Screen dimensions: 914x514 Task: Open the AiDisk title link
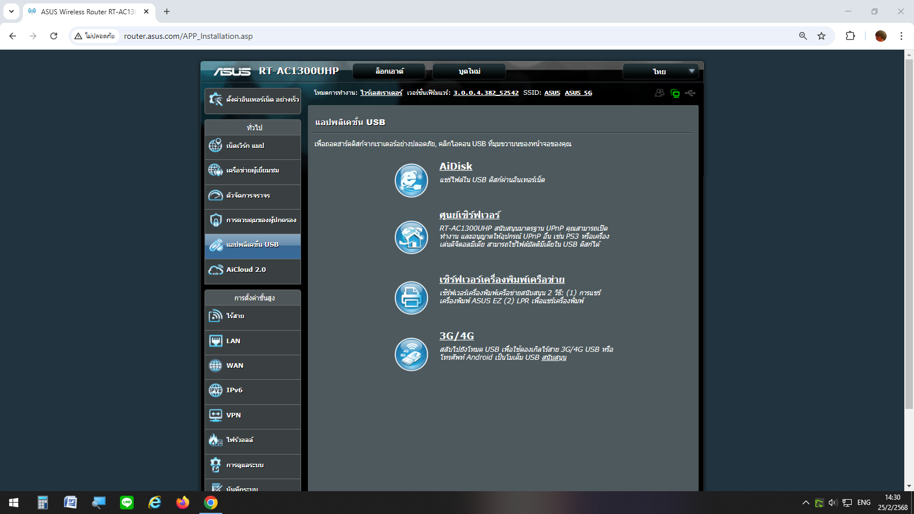pyautogui.click(x=455, y=166)
